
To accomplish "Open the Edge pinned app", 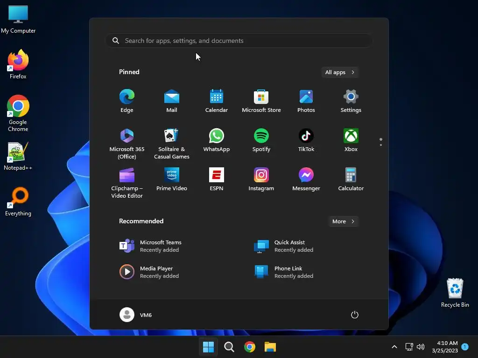I will tap(127, 101).
